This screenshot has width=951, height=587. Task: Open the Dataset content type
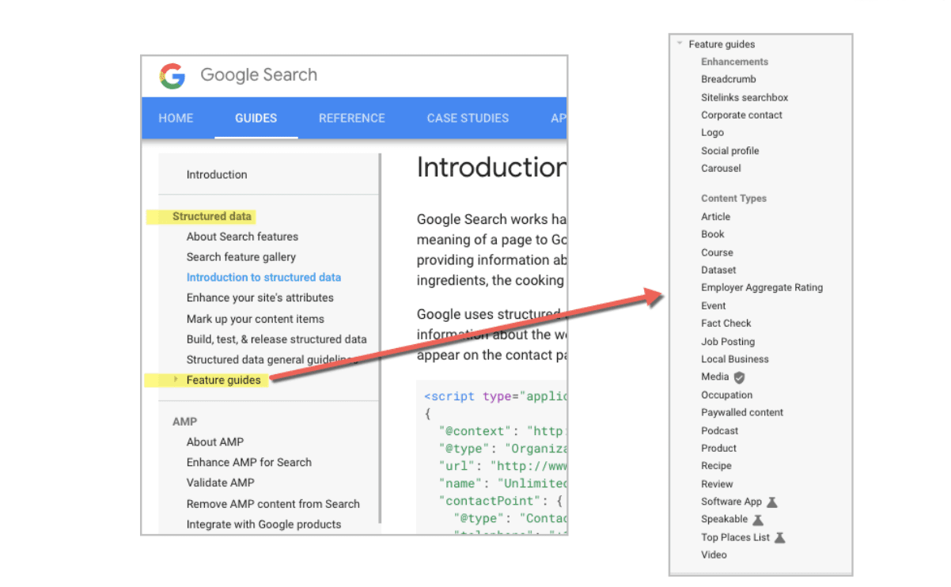(718, 270)
